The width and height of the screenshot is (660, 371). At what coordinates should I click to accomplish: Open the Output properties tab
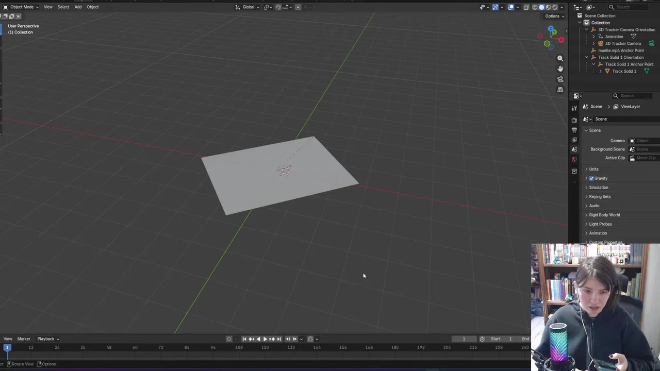pyautogui.click(x=574, y=129)
